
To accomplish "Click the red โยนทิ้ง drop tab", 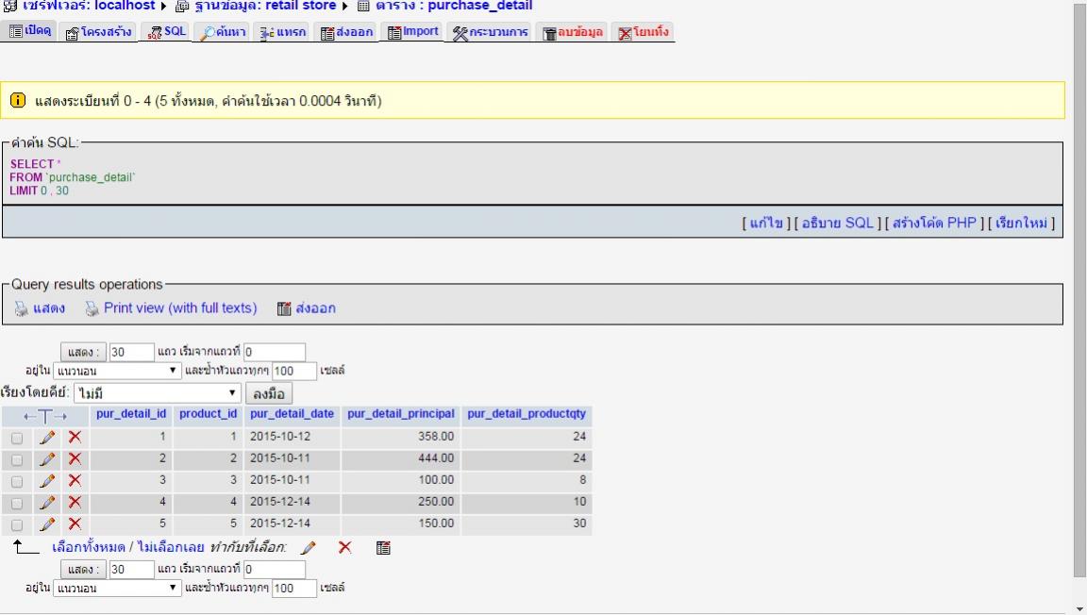I will tap(644, 32).
